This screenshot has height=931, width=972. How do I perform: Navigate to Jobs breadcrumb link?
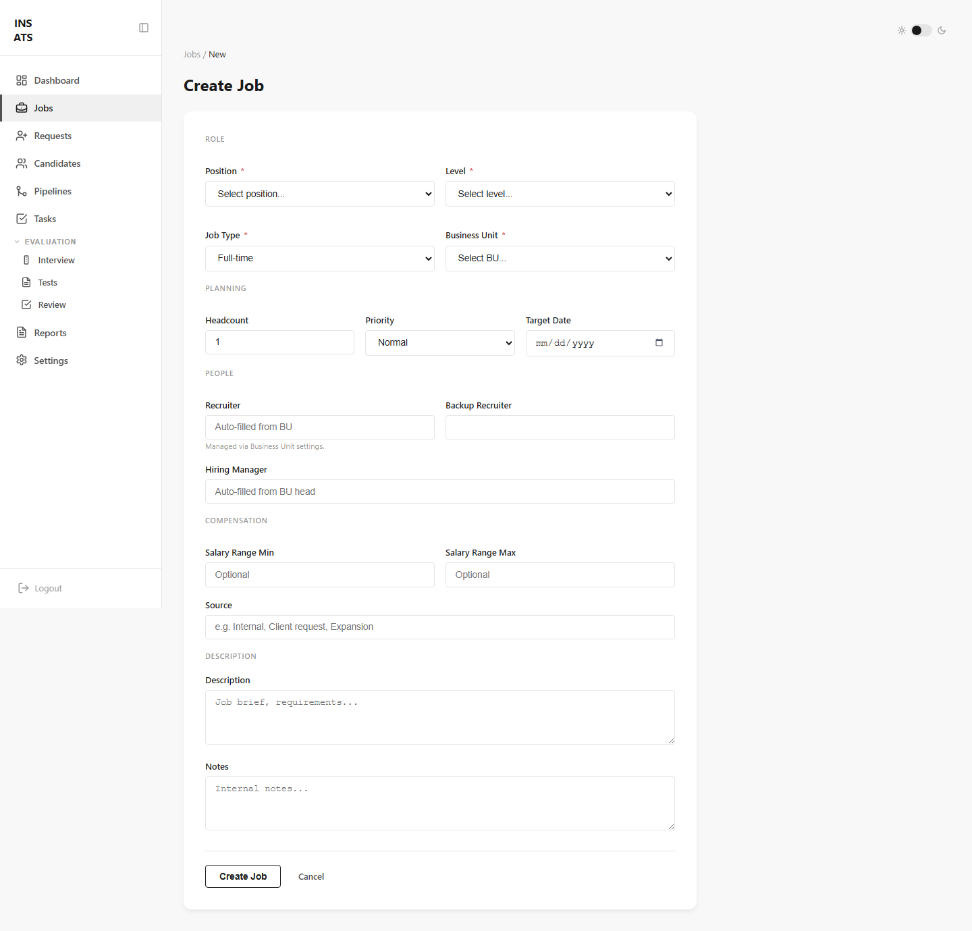[192, 55]
